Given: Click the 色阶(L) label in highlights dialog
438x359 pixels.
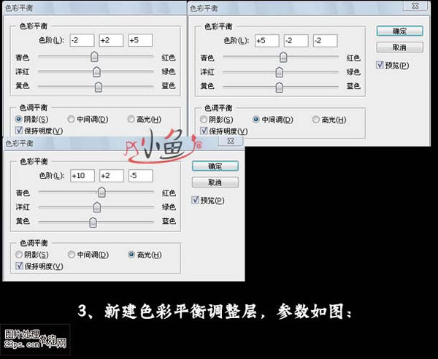Looking at the screenshot, I should (52, 176).
